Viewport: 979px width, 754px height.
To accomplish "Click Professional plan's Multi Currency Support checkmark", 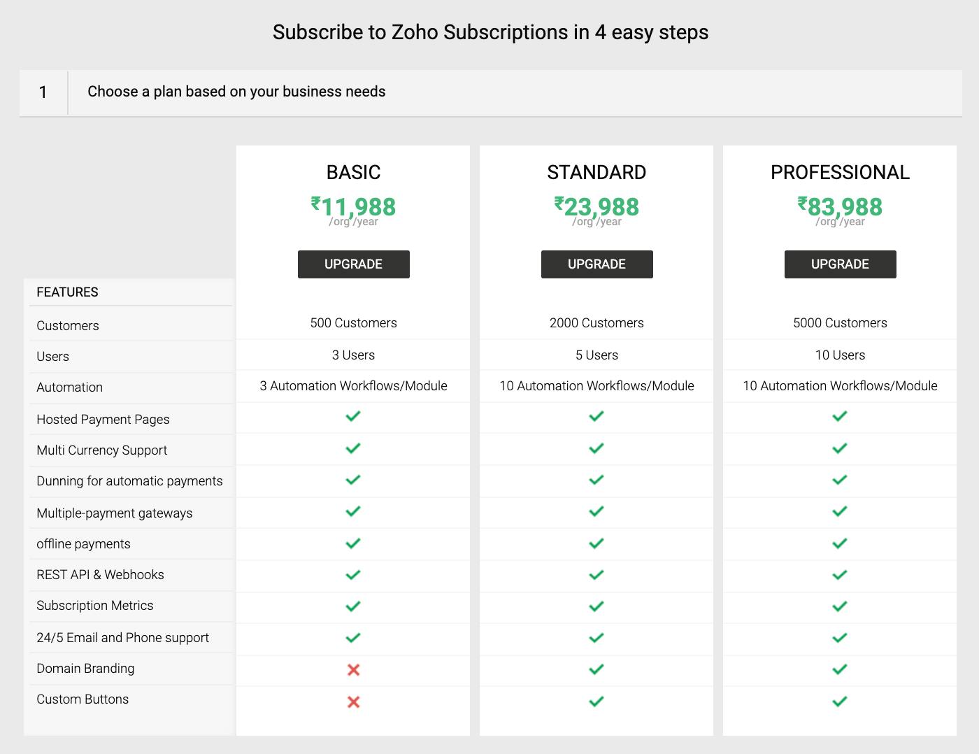I will 840,448.
